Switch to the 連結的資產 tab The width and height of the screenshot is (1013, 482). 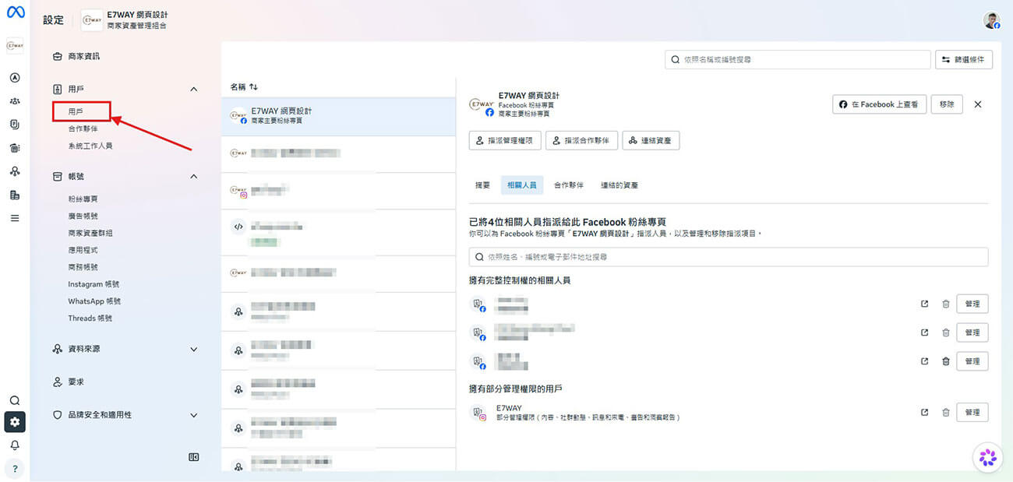click(x=619, y=185)
